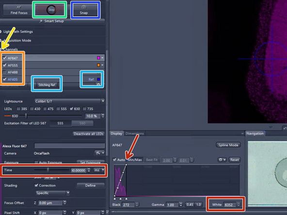Image resolution: width=287 pixels, height=215 pixels.
Task: Enable the AF488 channel
Action: [x=4, y=72]
